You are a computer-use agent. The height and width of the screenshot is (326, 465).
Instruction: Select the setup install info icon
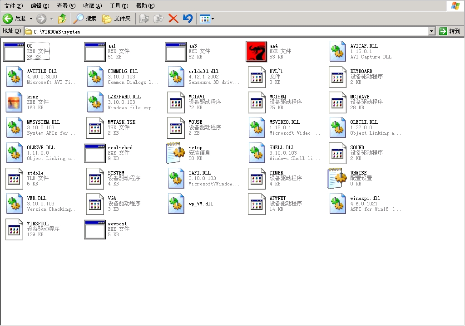pyautogui.click(x=176, y=153)
